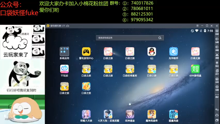
Task: Open 4399游戏盒 app
Action: [x=195, y=69]
